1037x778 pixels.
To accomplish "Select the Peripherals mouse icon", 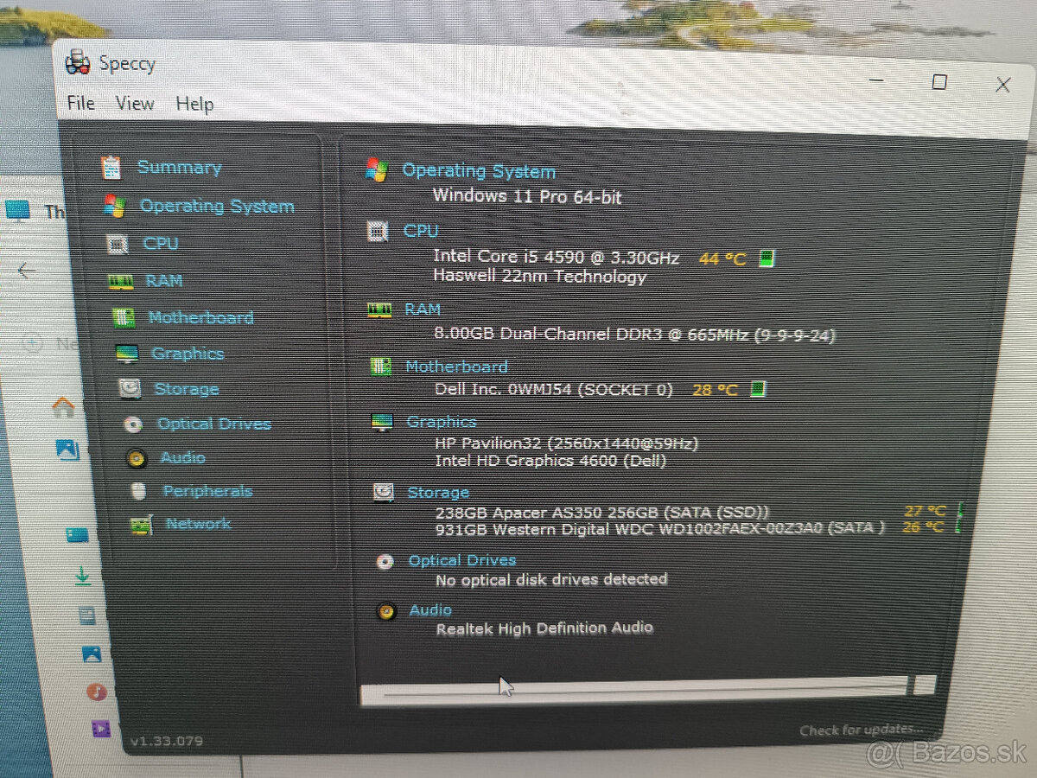I will 138,490.
